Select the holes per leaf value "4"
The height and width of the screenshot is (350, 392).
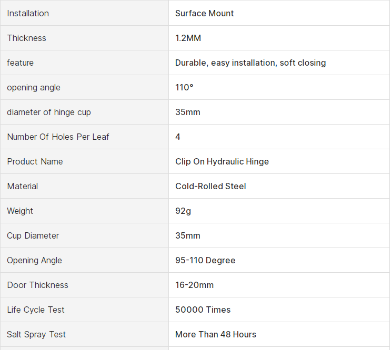click(178, 137)
